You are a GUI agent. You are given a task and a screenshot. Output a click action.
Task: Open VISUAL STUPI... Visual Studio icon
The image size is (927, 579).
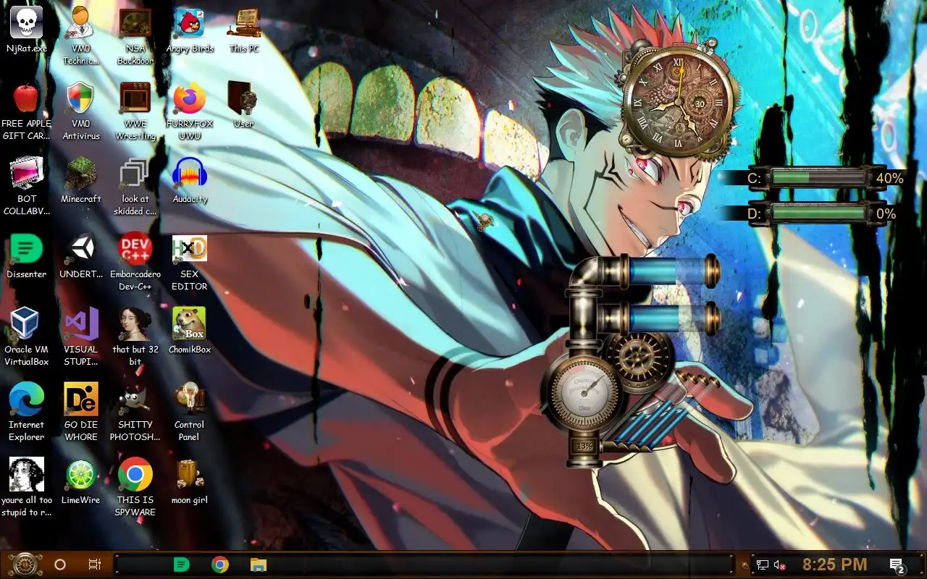point(80,324)
